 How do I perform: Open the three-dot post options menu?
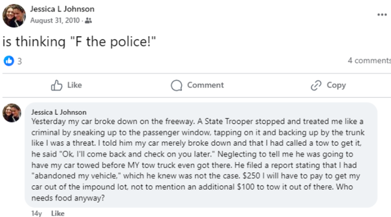[382, 14]
